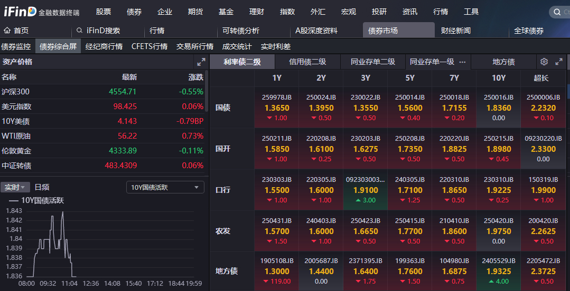Open the 股票 menu
This screenshot has width=570, height=291.
point(104,12)
